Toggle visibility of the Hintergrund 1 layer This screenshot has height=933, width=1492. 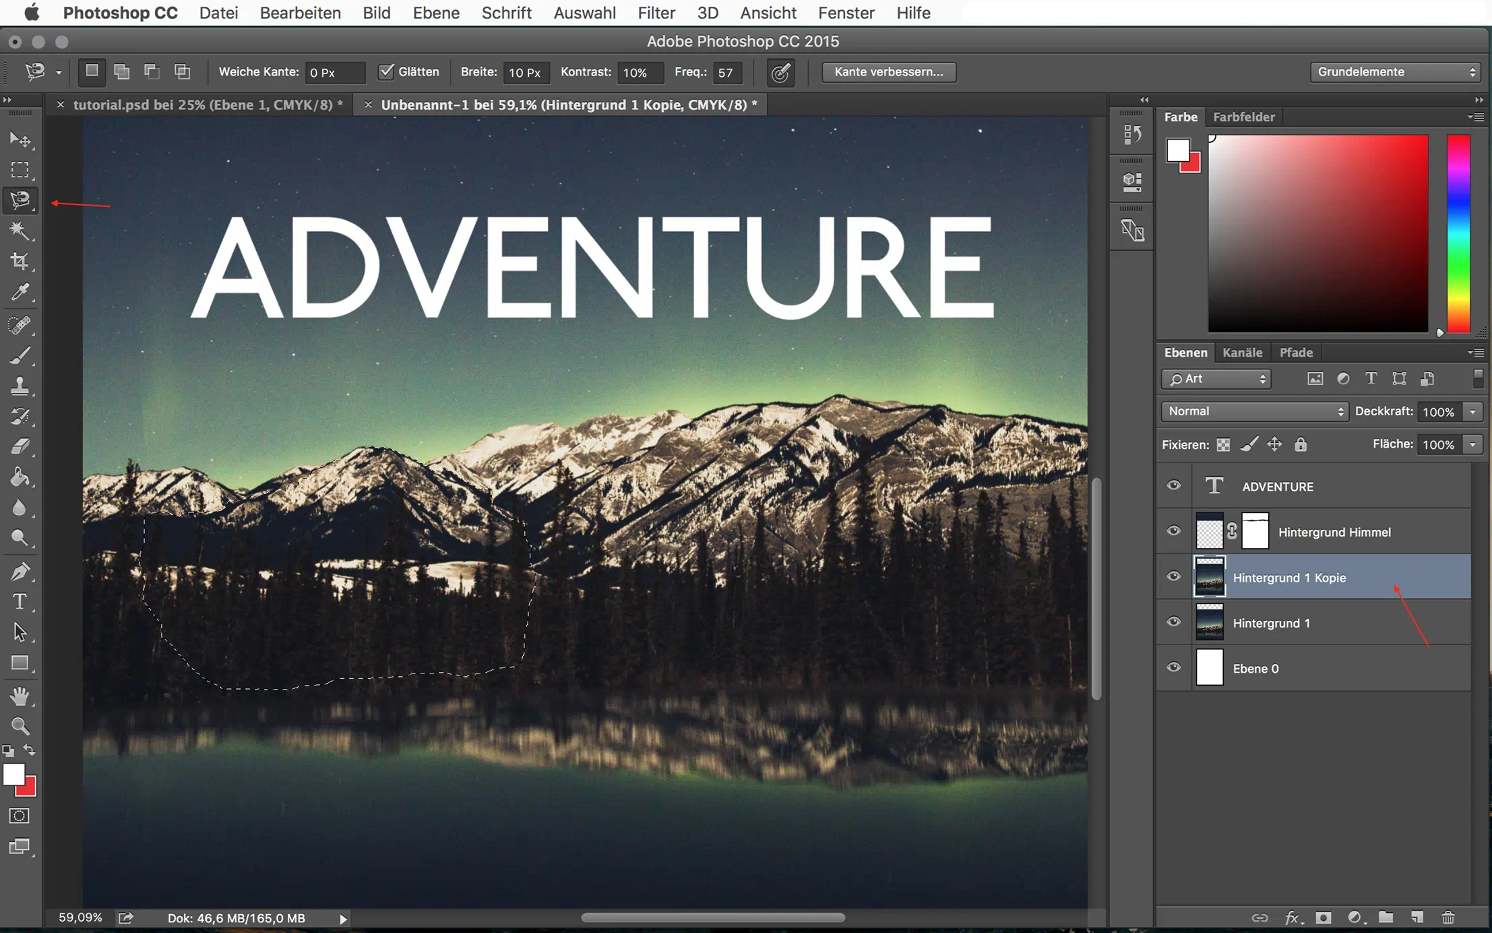[1173, 622]
